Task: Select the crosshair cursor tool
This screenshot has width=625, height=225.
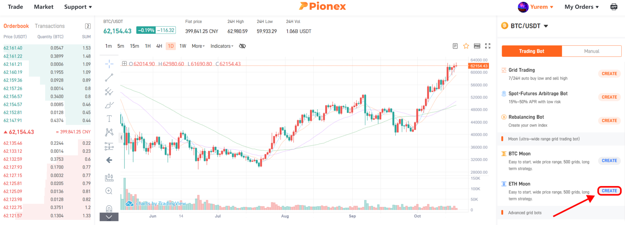Action: coord(109,64)
